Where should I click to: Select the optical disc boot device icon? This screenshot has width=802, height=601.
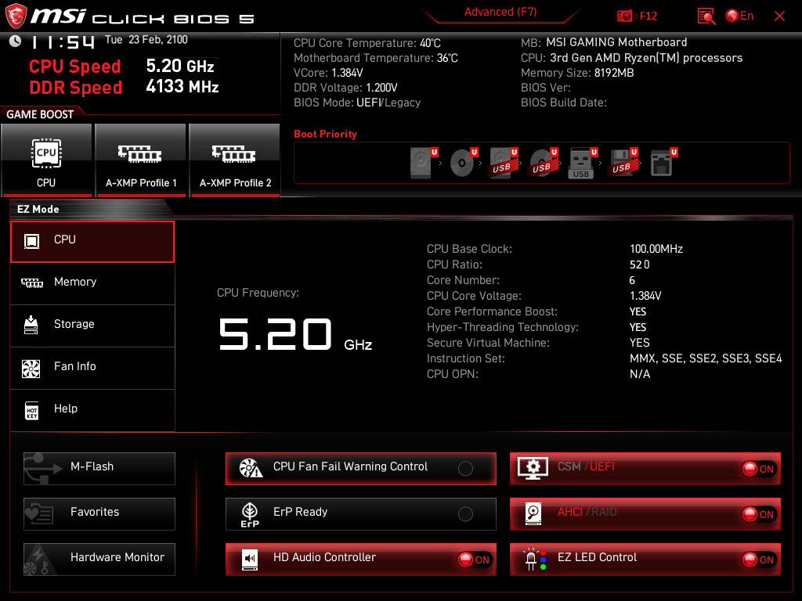coord(464,163)
